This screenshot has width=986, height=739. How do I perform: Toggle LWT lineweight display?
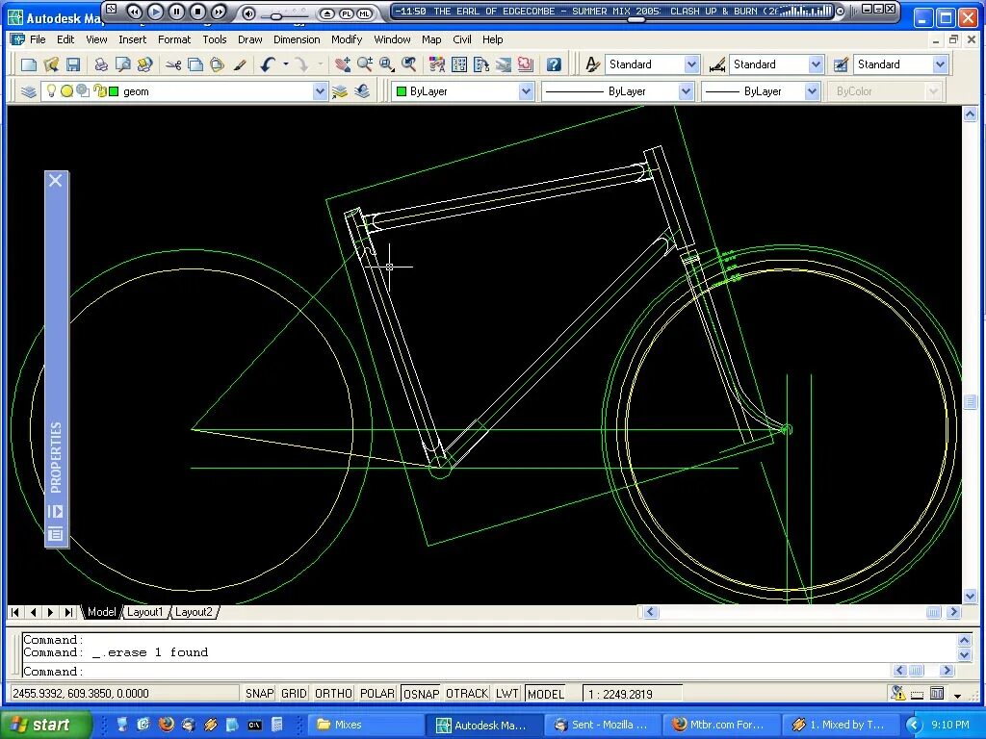(x=506, y=693)
